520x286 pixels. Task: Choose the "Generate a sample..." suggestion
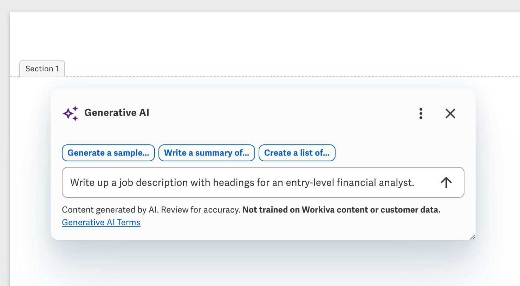point(108,153)
